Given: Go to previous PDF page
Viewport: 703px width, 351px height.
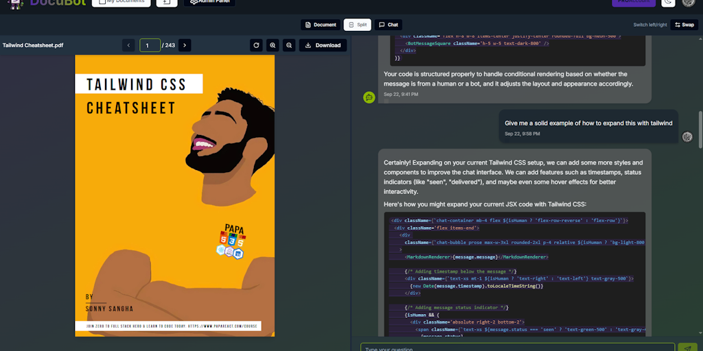Looking at the screenshot, I should 128,45.
